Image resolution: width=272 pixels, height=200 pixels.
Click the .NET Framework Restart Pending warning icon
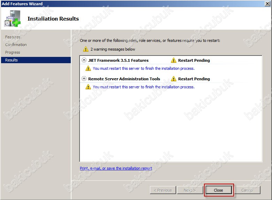coord(174,60)
